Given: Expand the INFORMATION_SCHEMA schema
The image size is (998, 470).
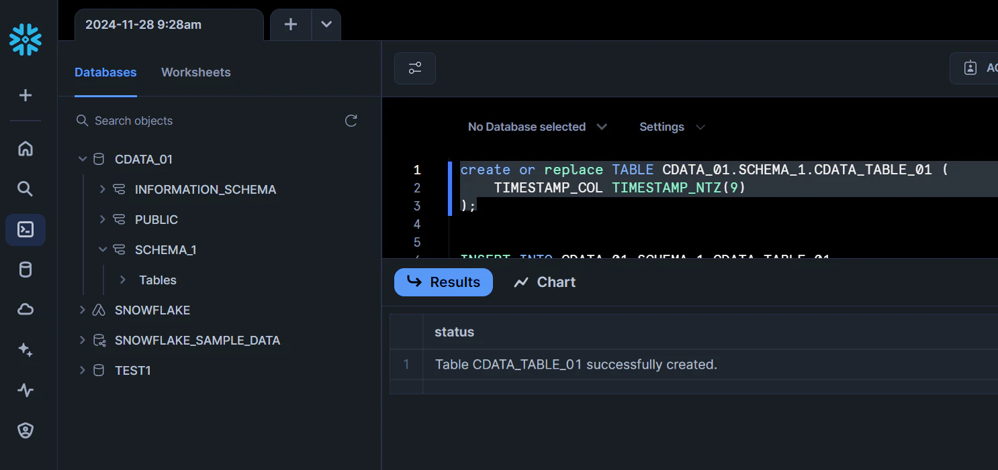Looking at the screenshot, I should (103, 190).
